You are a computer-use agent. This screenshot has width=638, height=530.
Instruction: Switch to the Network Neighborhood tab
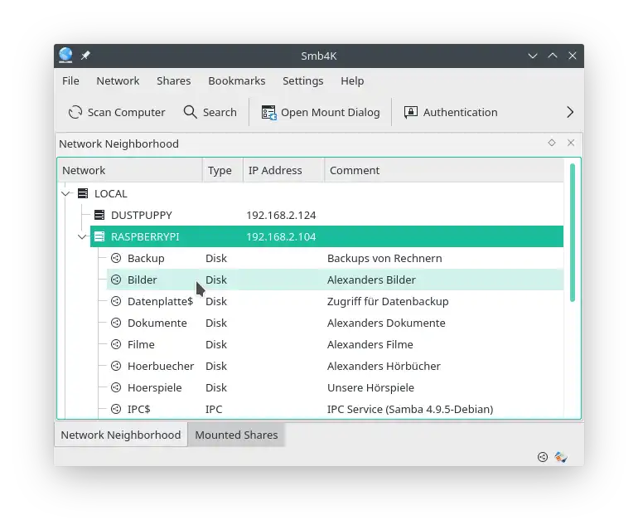121,435
